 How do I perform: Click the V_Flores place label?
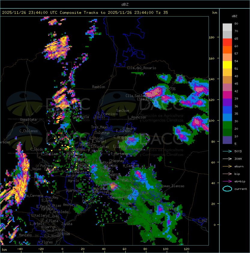(45, 242)
